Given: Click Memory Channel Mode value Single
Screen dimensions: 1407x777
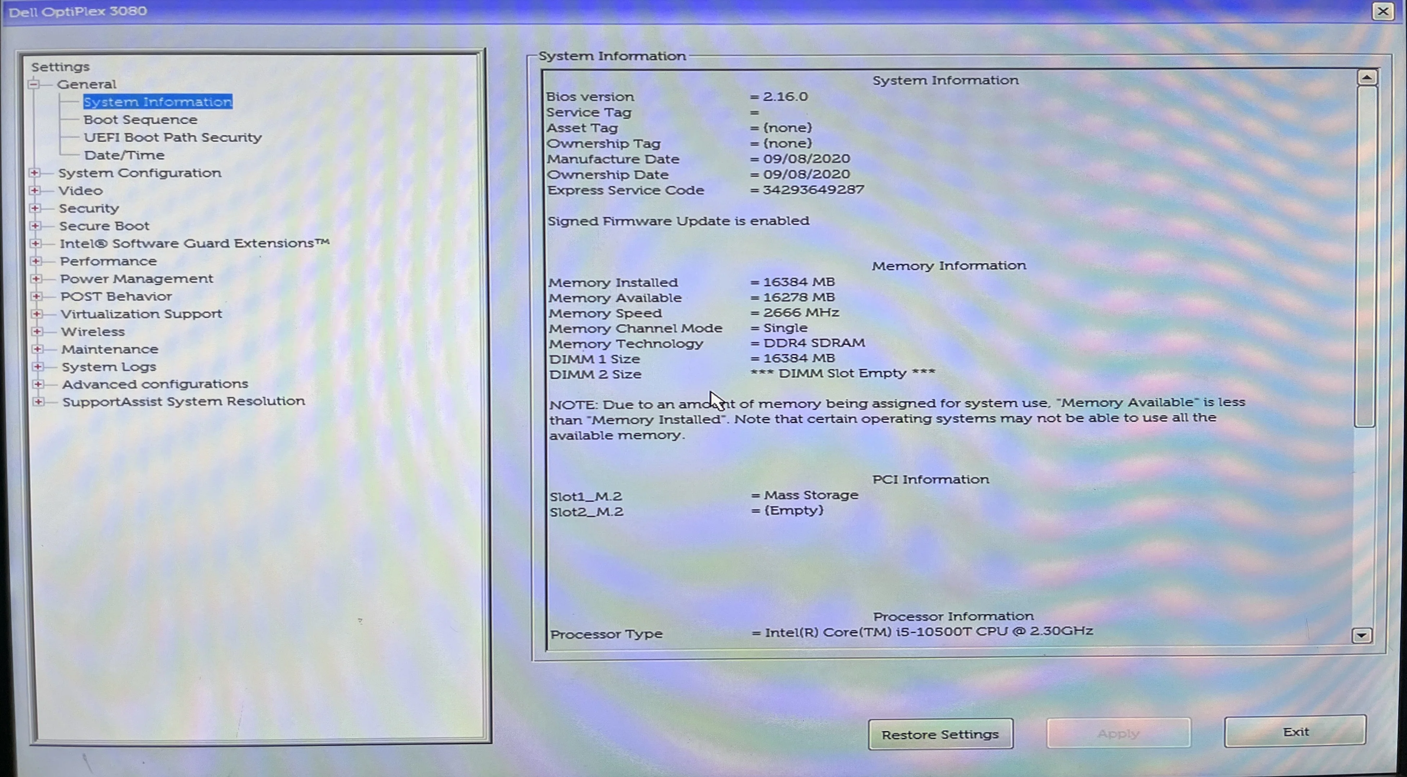Looking at the screenshot, I should click(x=785, y=328).
